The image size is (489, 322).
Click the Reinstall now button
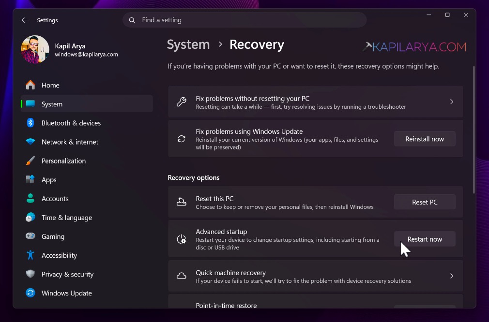pos(425,139)
